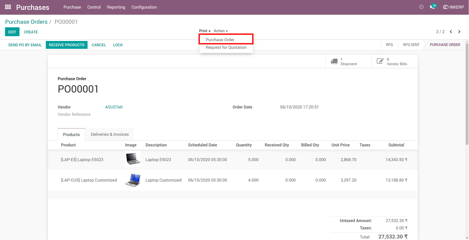This screenshot has height=240, width=469.
Task: Click the EDIT button
Action: tap(12, 32)
